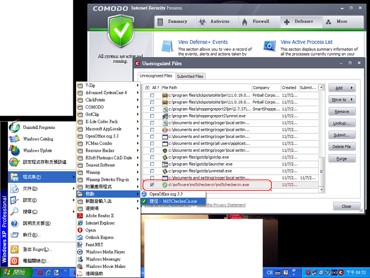Click the CH language indicator in tray
This screenshot has width=370, height=278.
pos(269,272)
